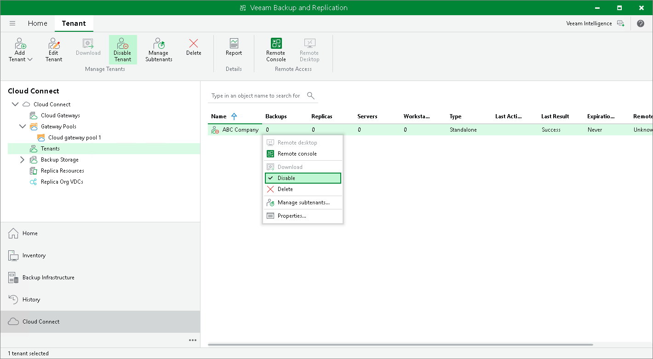Image resolution: width=653 pixels, height=359 pixels.
Task: Open the Backup Infrastructure view
Action: click(100, 278)
